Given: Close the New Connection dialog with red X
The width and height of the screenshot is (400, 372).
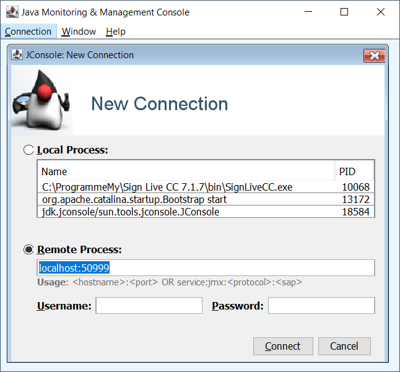Looking at the screenshot, I should pos(374,56).
